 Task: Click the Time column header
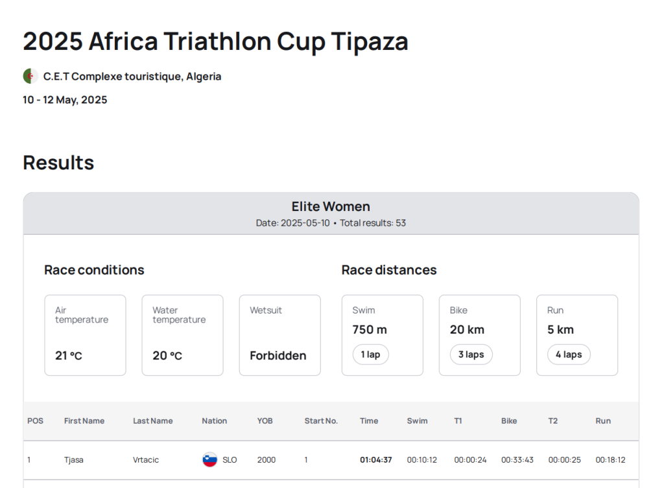[x=369, y=421]
